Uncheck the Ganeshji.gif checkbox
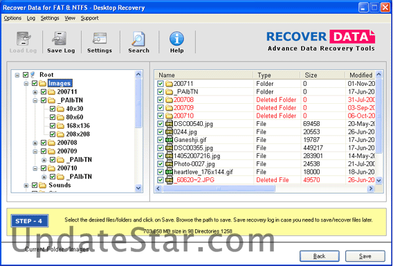This screenshot has width=393, height=268. [161, 140]
